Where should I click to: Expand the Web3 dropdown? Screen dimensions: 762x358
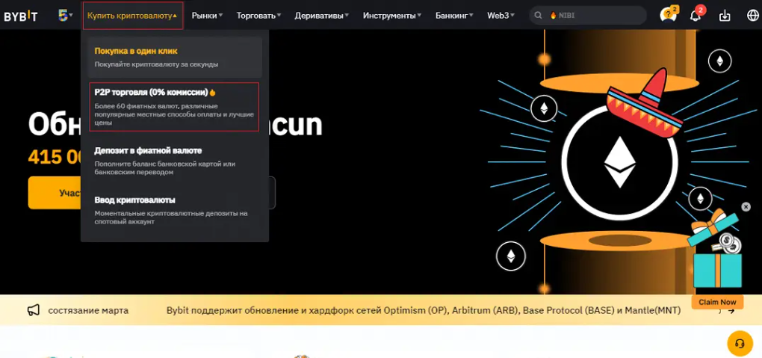[501, 16]
